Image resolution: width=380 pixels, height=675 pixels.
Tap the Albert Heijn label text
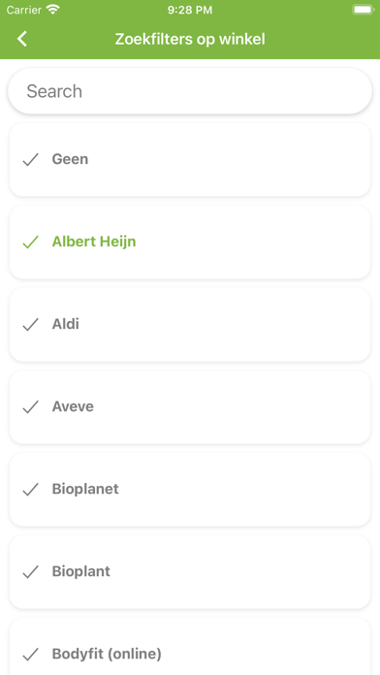[94, 241]
